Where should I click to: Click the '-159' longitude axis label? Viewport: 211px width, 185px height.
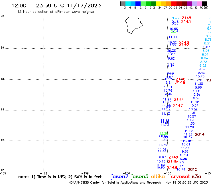point(85,173)
